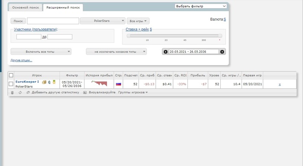This screenshot has height=166, width=303.
Task: Sort by the История прибыл column header
Action: coord(99,75)
